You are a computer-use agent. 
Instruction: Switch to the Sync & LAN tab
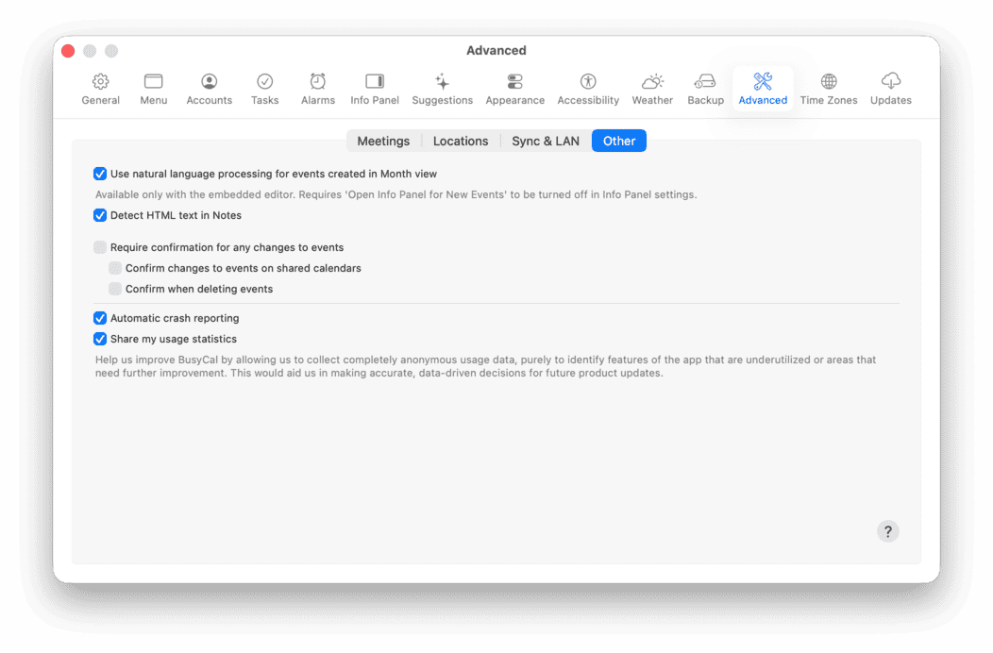(x=546, y=141)
